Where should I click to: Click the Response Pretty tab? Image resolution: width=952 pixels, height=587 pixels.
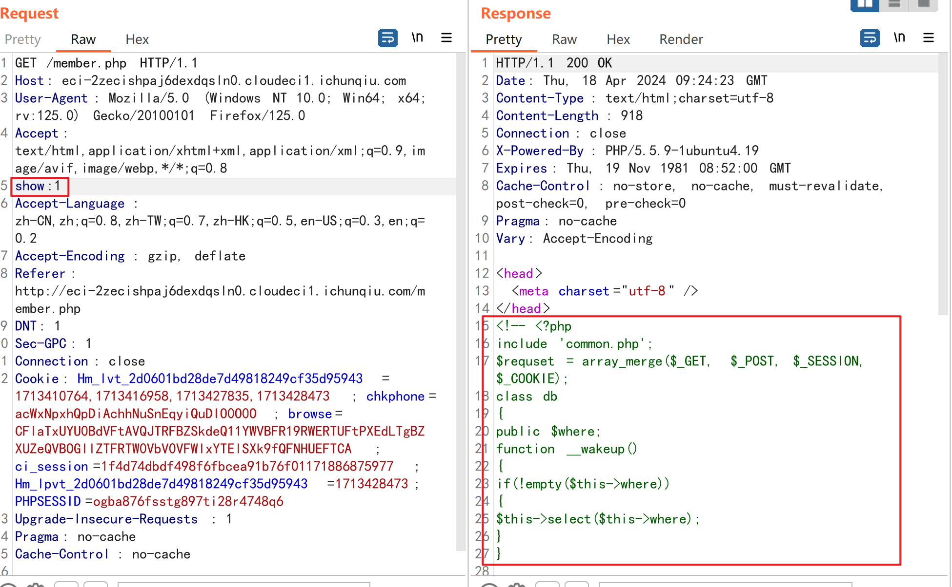point(504,39)
